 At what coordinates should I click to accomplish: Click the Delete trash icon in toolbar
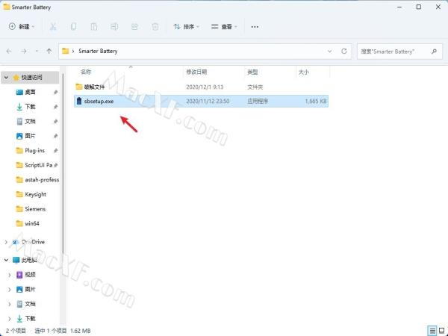click(x=155, y=27)
